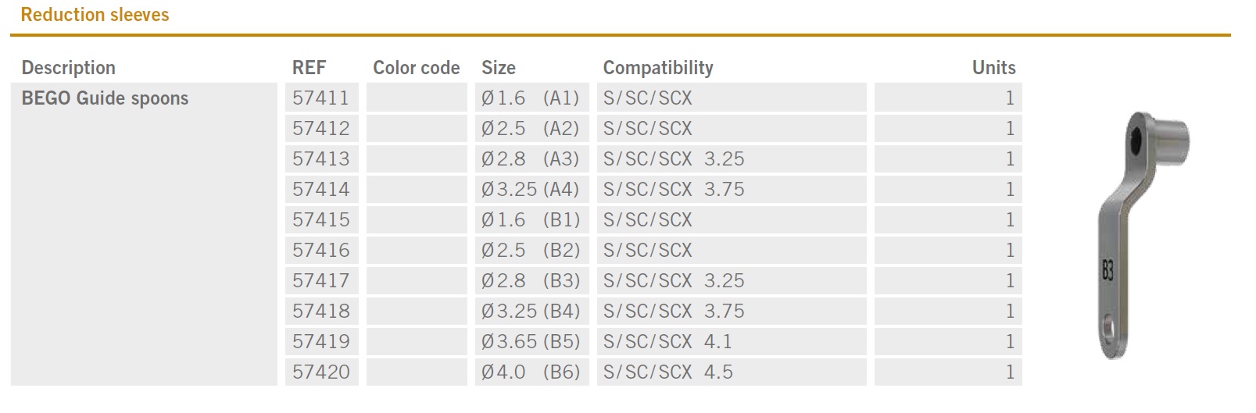Viewport: 1256px width, 413px height.
Task: Select the Ø4.0 (B6) size cell
Action: point(530,372)
